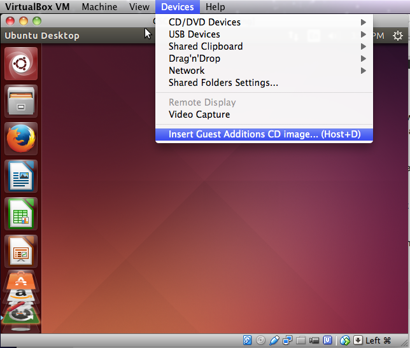This screenshot has width=410, height=348.
Task: Launch LibreOffice Calc spreadsheet
Action: pos(21,214)
